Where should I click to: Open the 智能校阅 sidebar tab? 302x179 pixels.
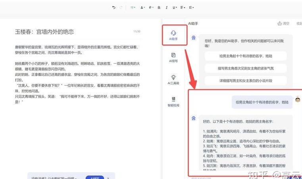[173, 102]
